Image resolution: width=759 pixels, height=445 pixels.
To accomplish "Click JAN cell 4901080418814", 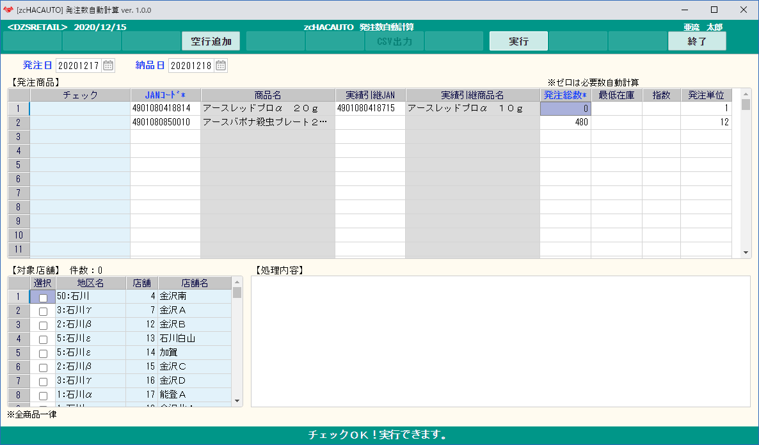I will (x=166, y=108).
